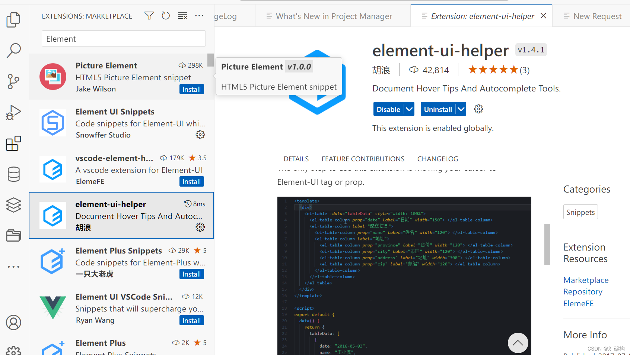
Task: Click the Element Plus Snippets icon
Action: (53, 261)
